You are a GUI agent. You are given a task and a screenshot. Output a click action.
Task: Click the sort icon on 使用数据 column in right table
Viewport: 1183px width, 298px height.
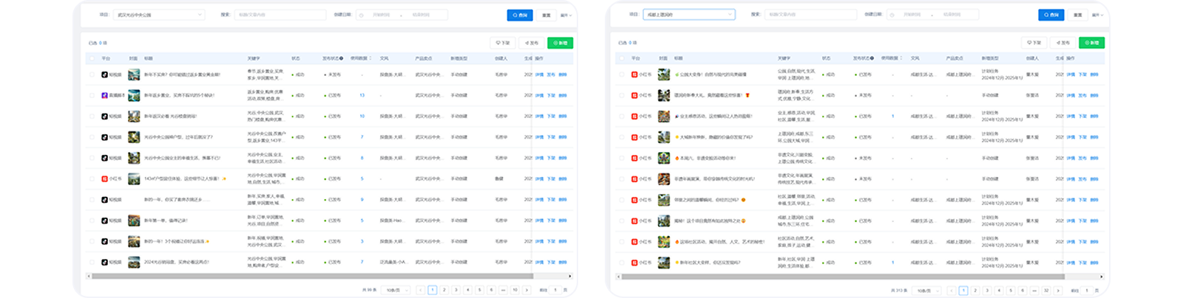(900, 58)
